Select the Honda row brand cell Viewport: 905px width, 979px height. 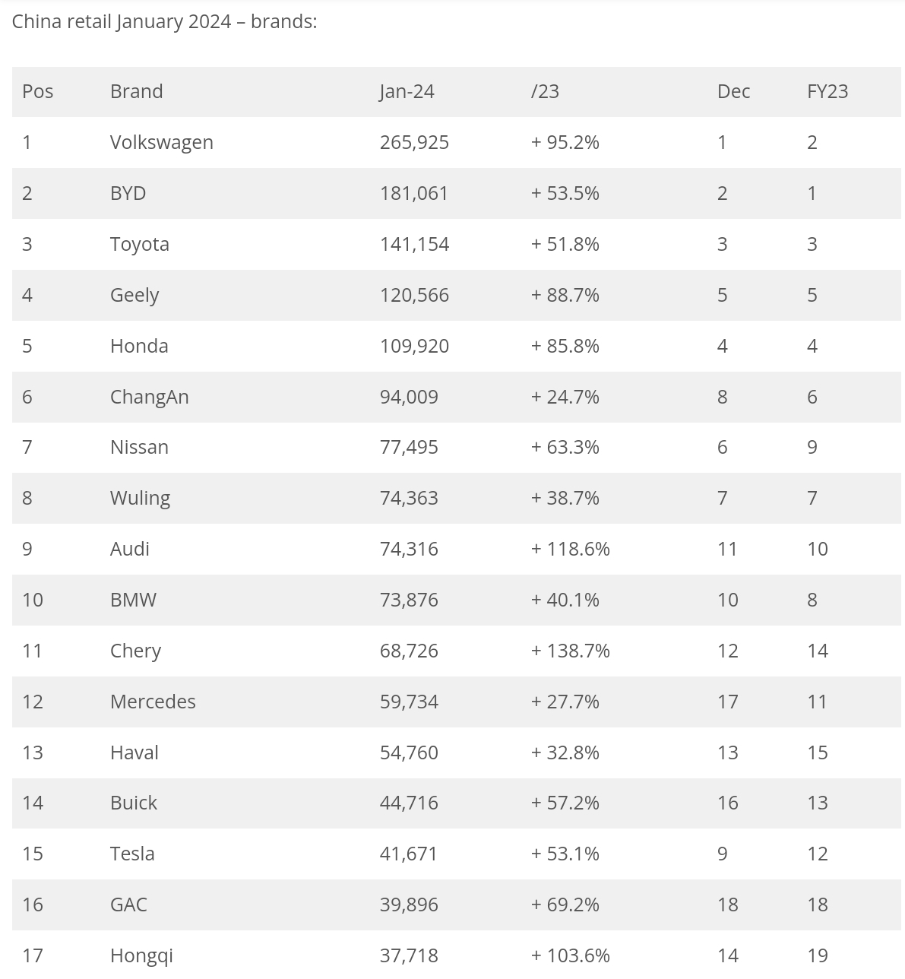pos(139,346)
